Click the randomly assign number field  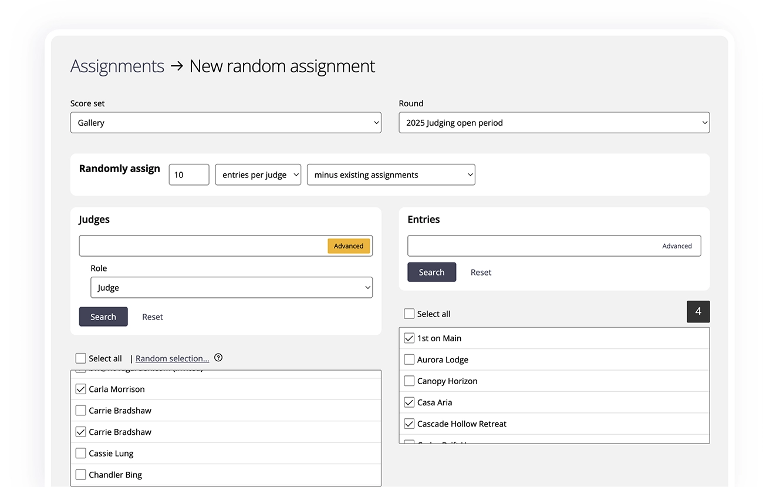click(x=189, y=174)
